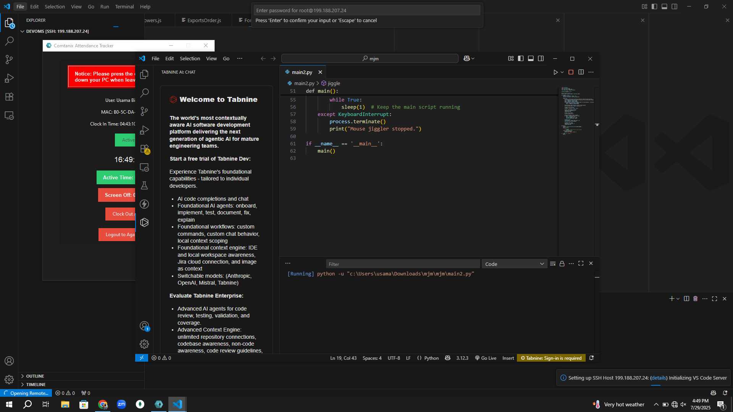This screenshot has height=412, width=733.
Task: Open Remote Explorer in front VS Code window
Action: pyautogui.click(x=144, y=167)
